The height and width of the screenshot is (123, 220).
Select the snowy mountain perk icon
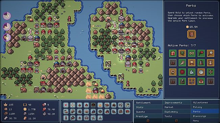[x=192, y=72]
